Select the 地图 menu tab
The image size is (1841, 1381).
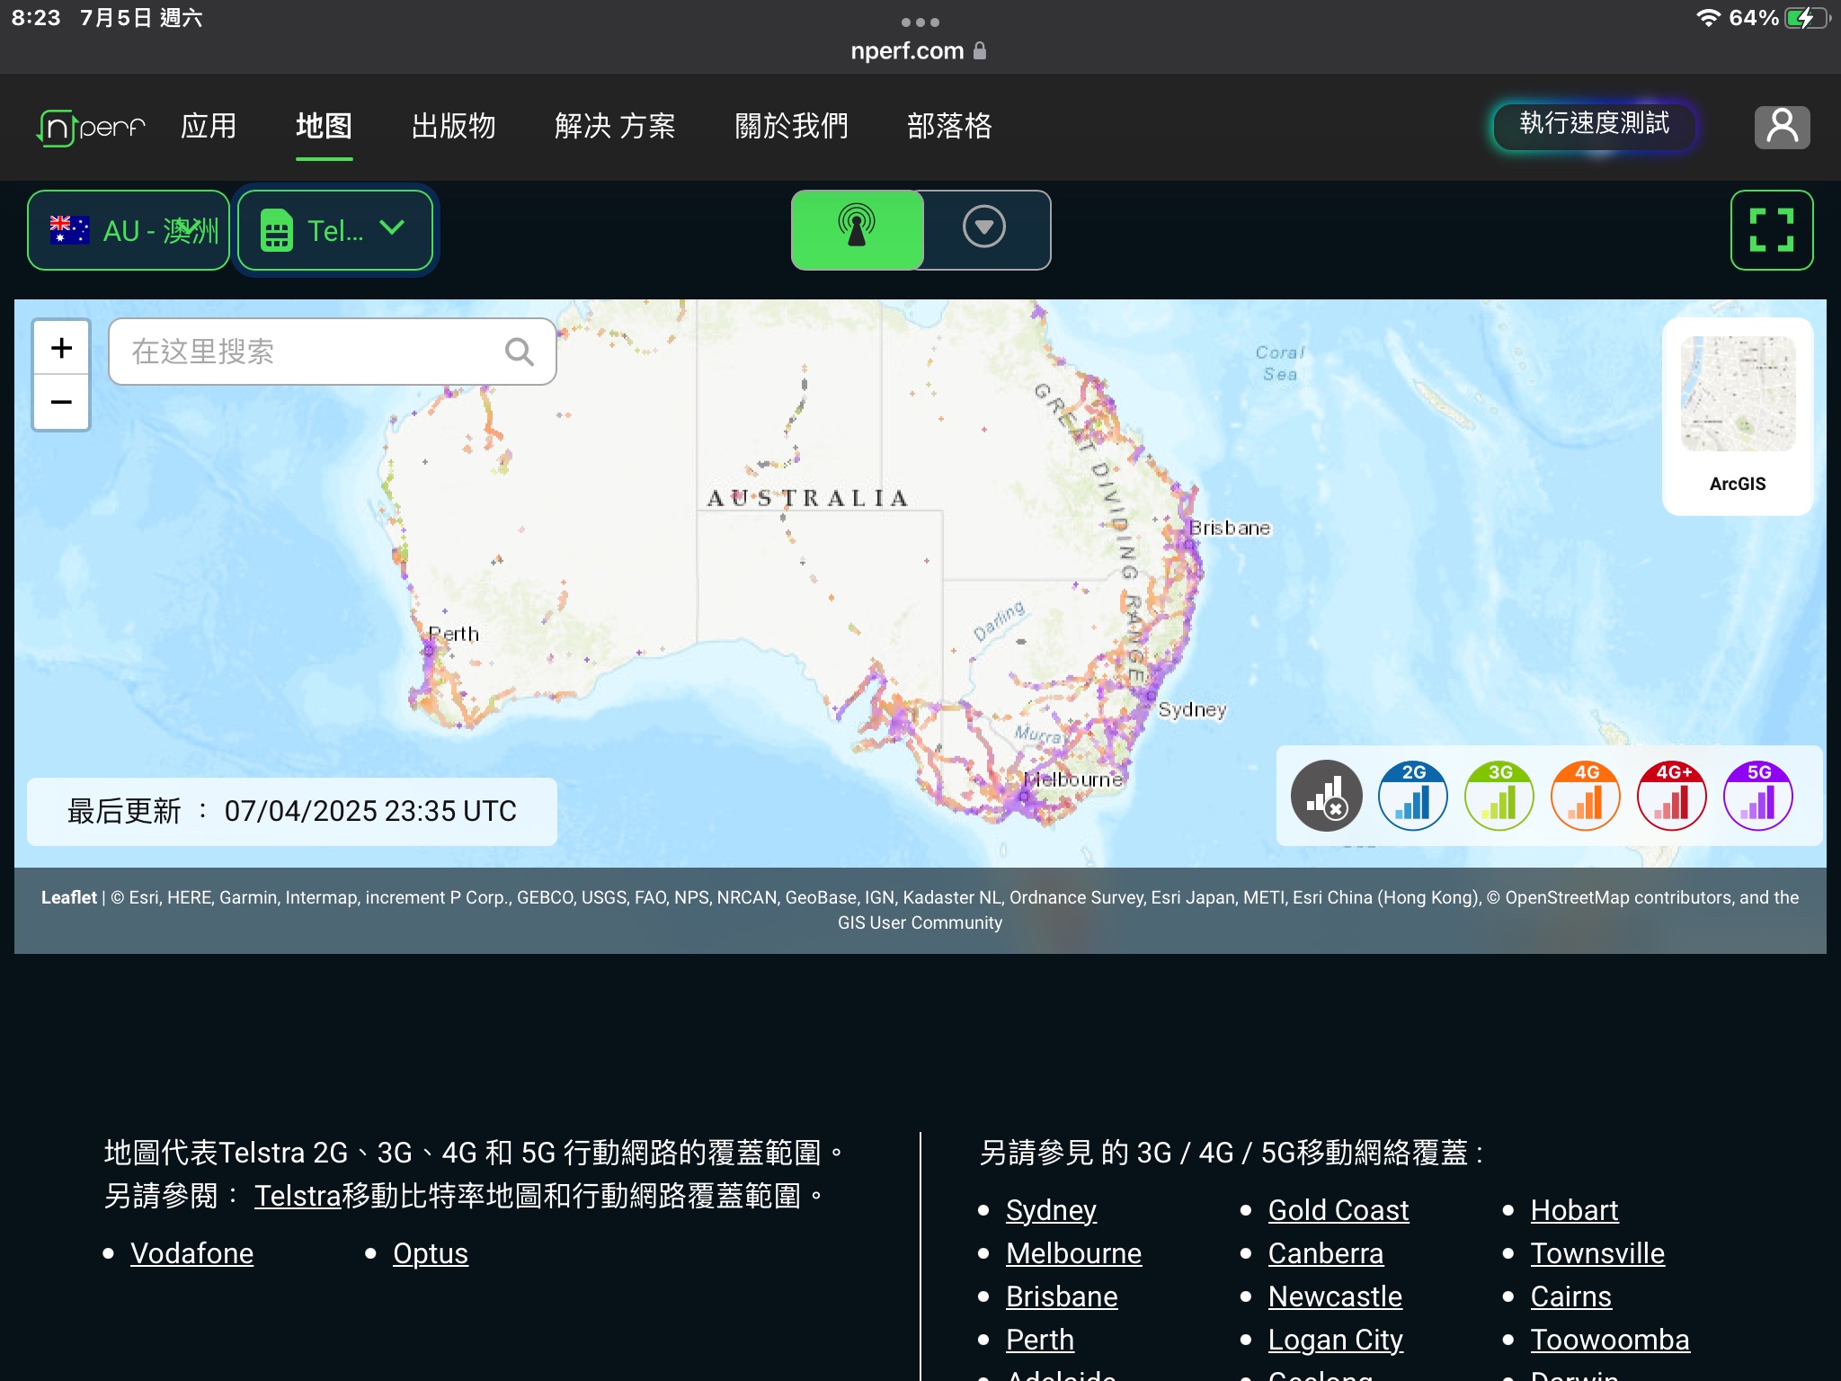[x=324, y=126]
